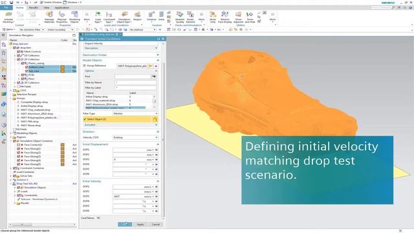
Task: Toggle the Floor collector checkbox
Action: click(x=23, y=79)
